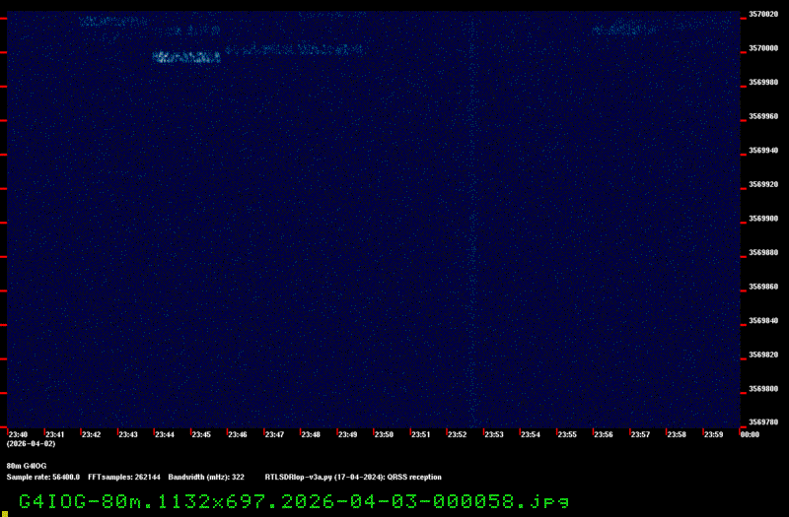
Task: Click the 23:43 time axis label
Action: coord(128,434)
